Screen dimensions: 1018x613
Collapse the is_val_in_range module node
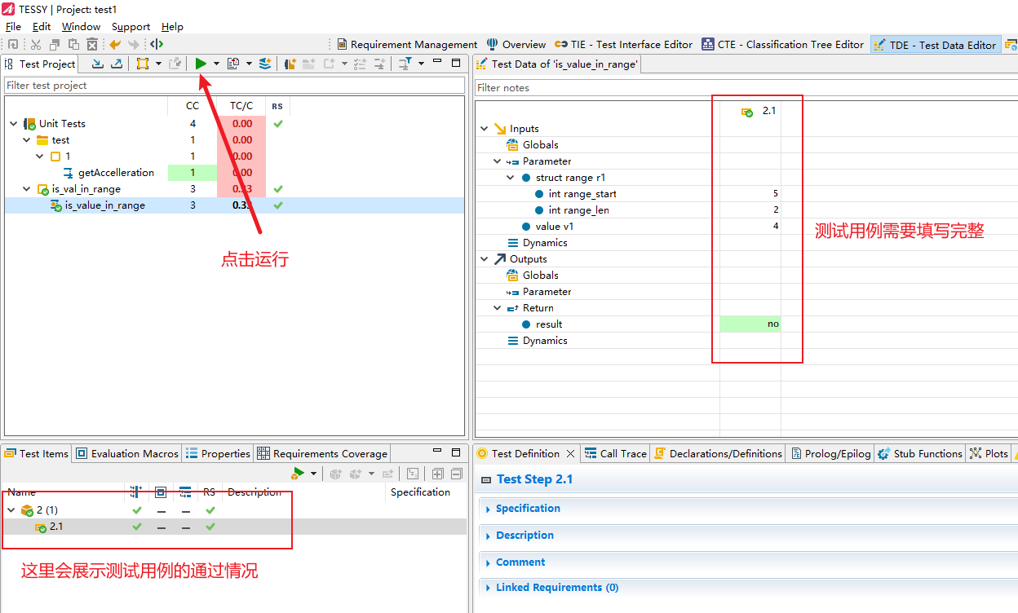point(27,189)
